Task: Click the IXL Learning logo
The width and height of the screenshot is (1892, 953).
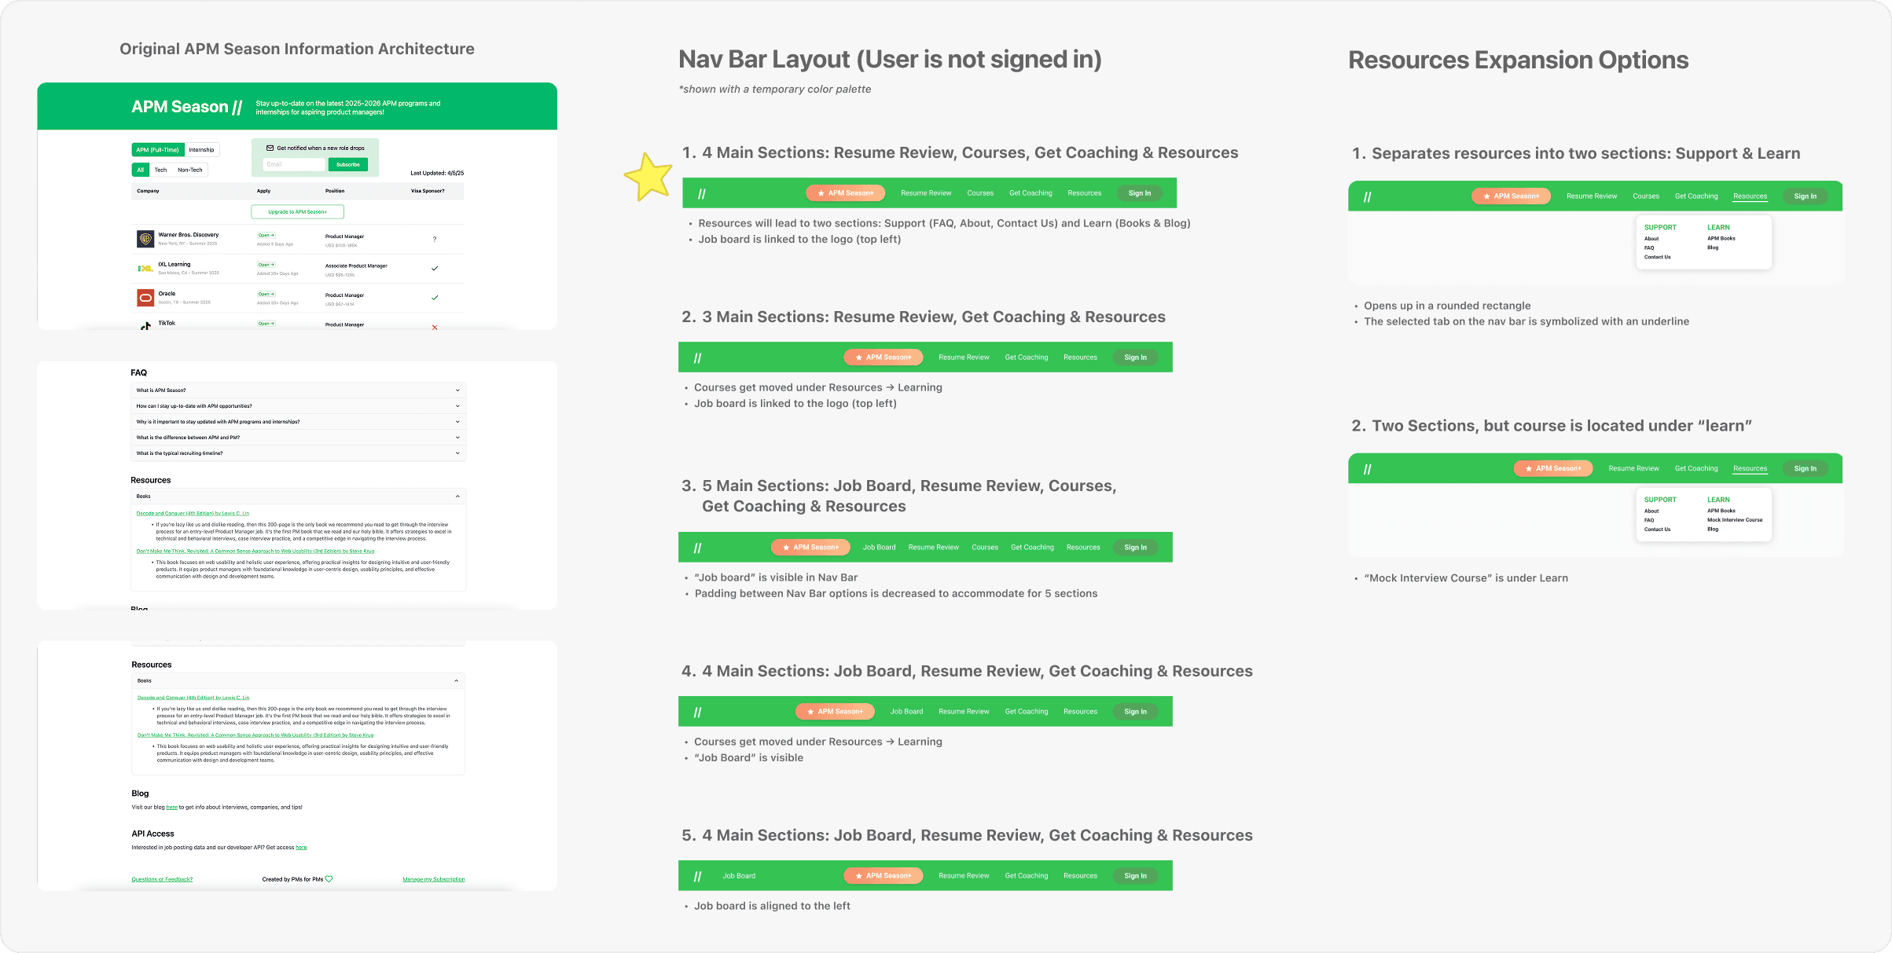Action: point(145,268)
